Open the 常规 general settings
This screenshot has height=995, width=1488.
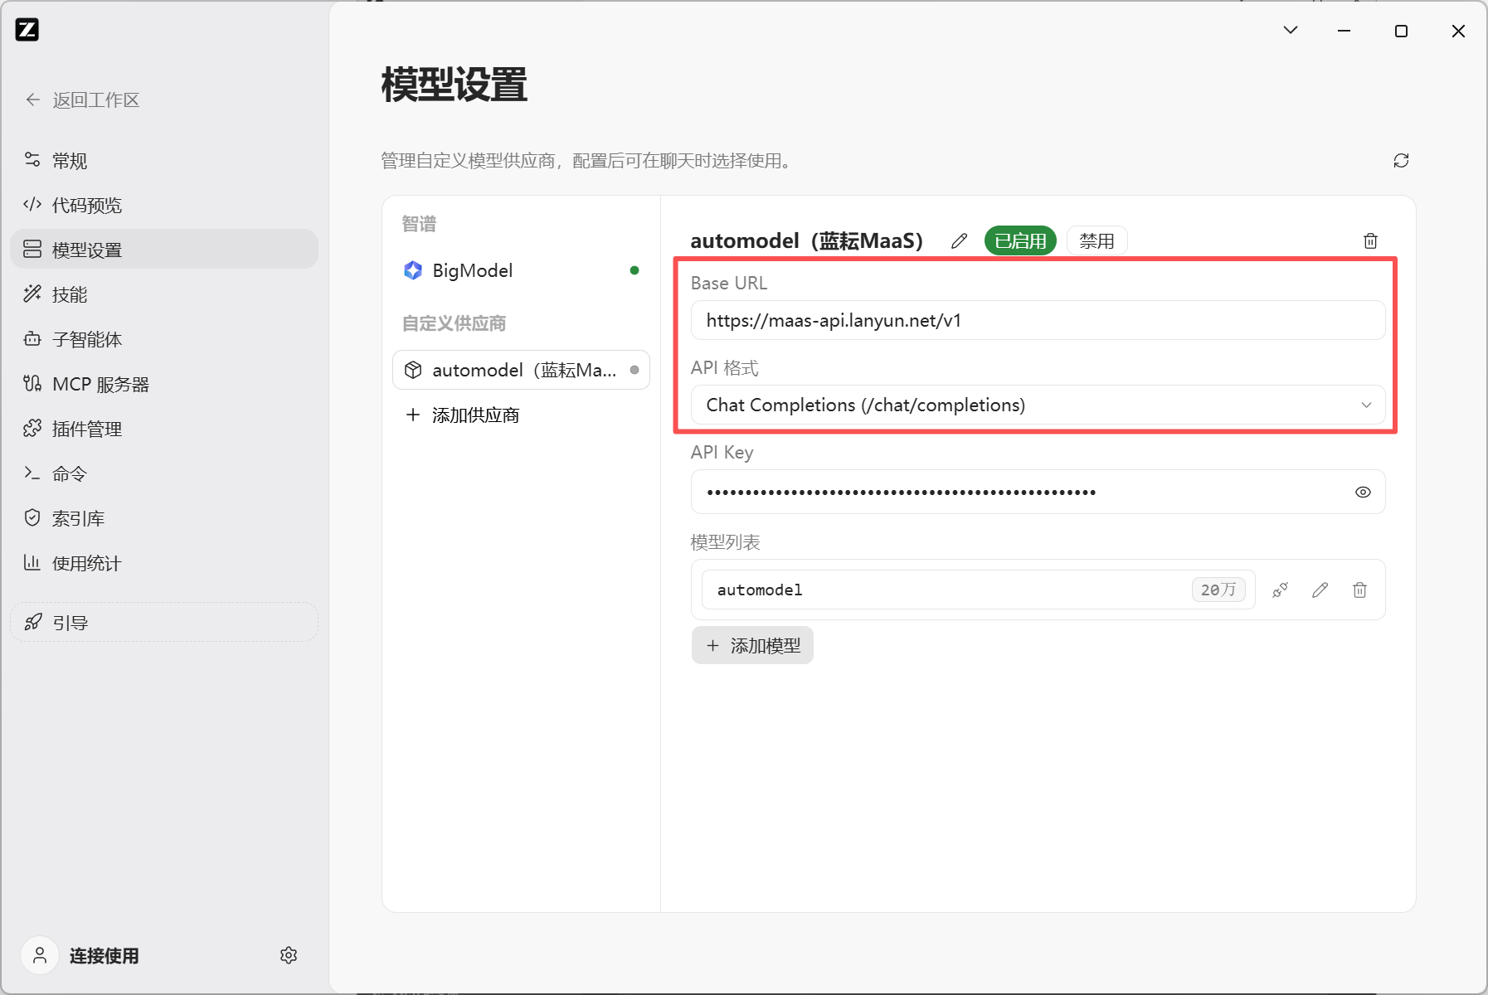point(164,160)
